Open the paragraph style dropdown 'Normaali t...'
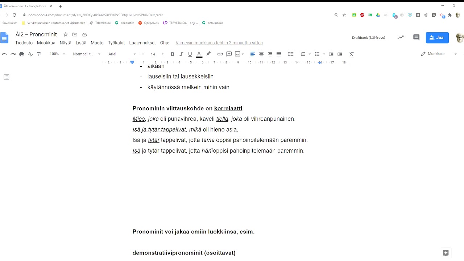The height and width of the screenshot is (261, 464). 87,54
